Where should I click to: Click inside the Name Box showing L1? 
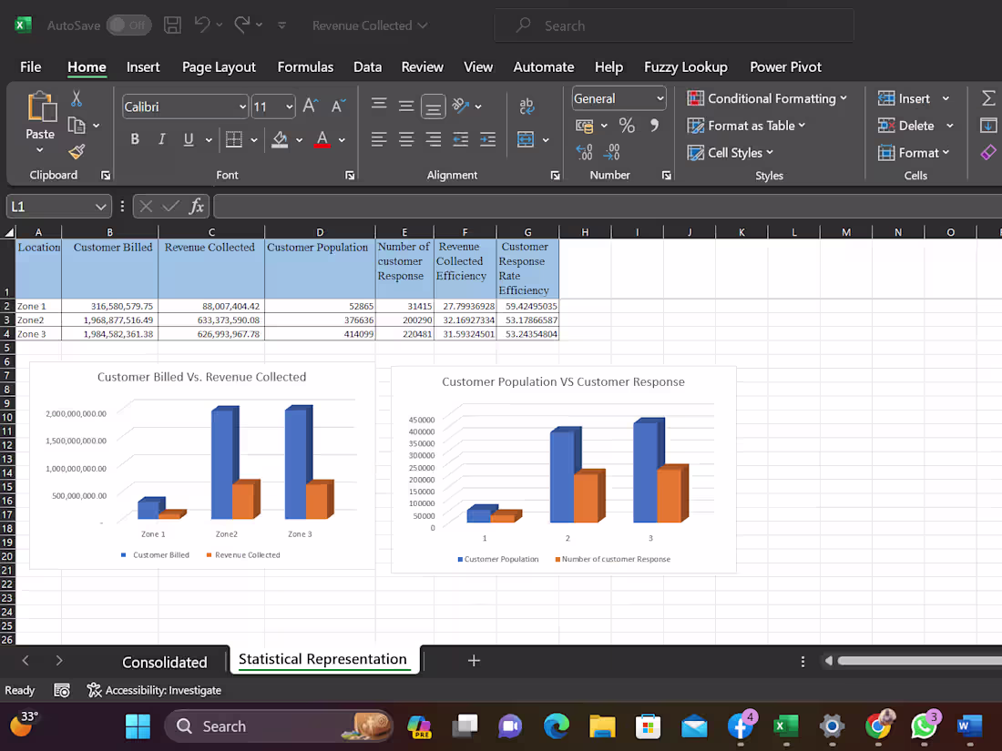coord(50,207)
